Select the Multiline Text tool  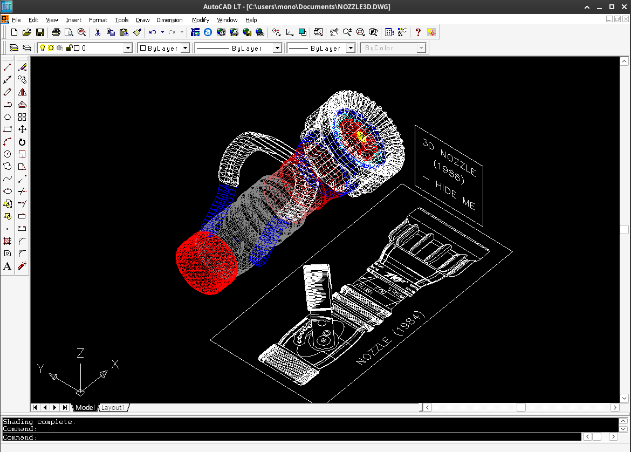[7, 266]
